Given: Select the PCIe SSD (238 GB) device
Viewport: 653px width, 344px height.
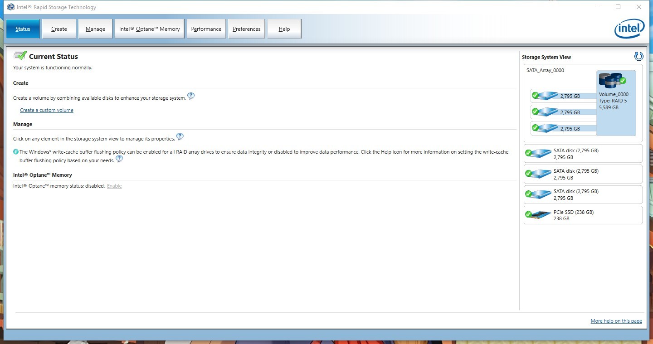Looking at the screenshot, I should click(x=583, y=215).
